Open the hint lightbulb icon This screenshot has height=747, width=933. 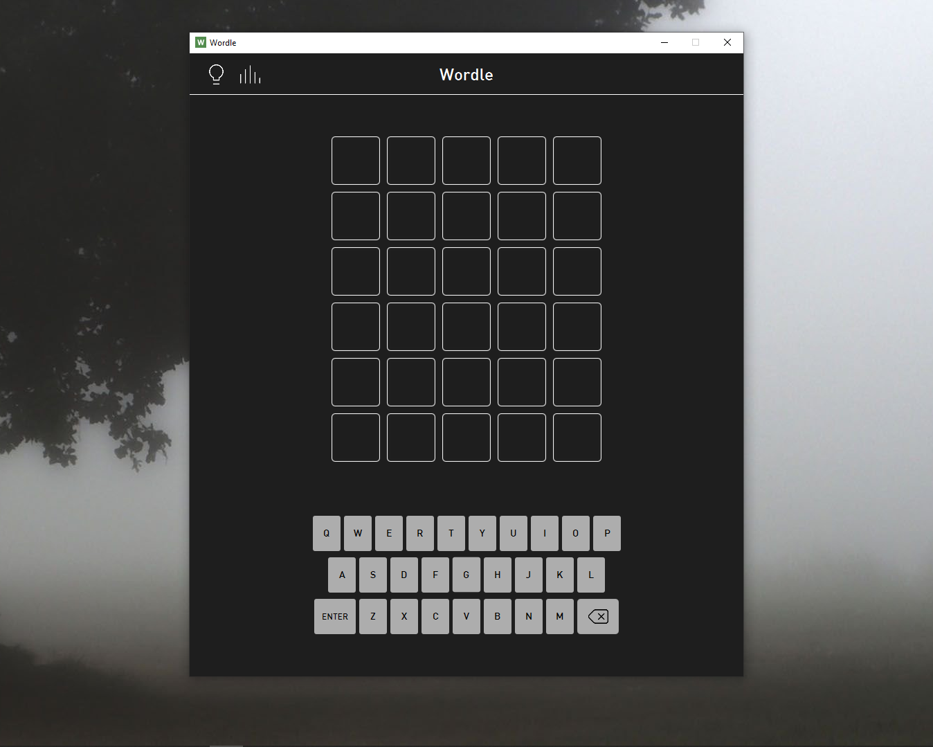(216, 74)
